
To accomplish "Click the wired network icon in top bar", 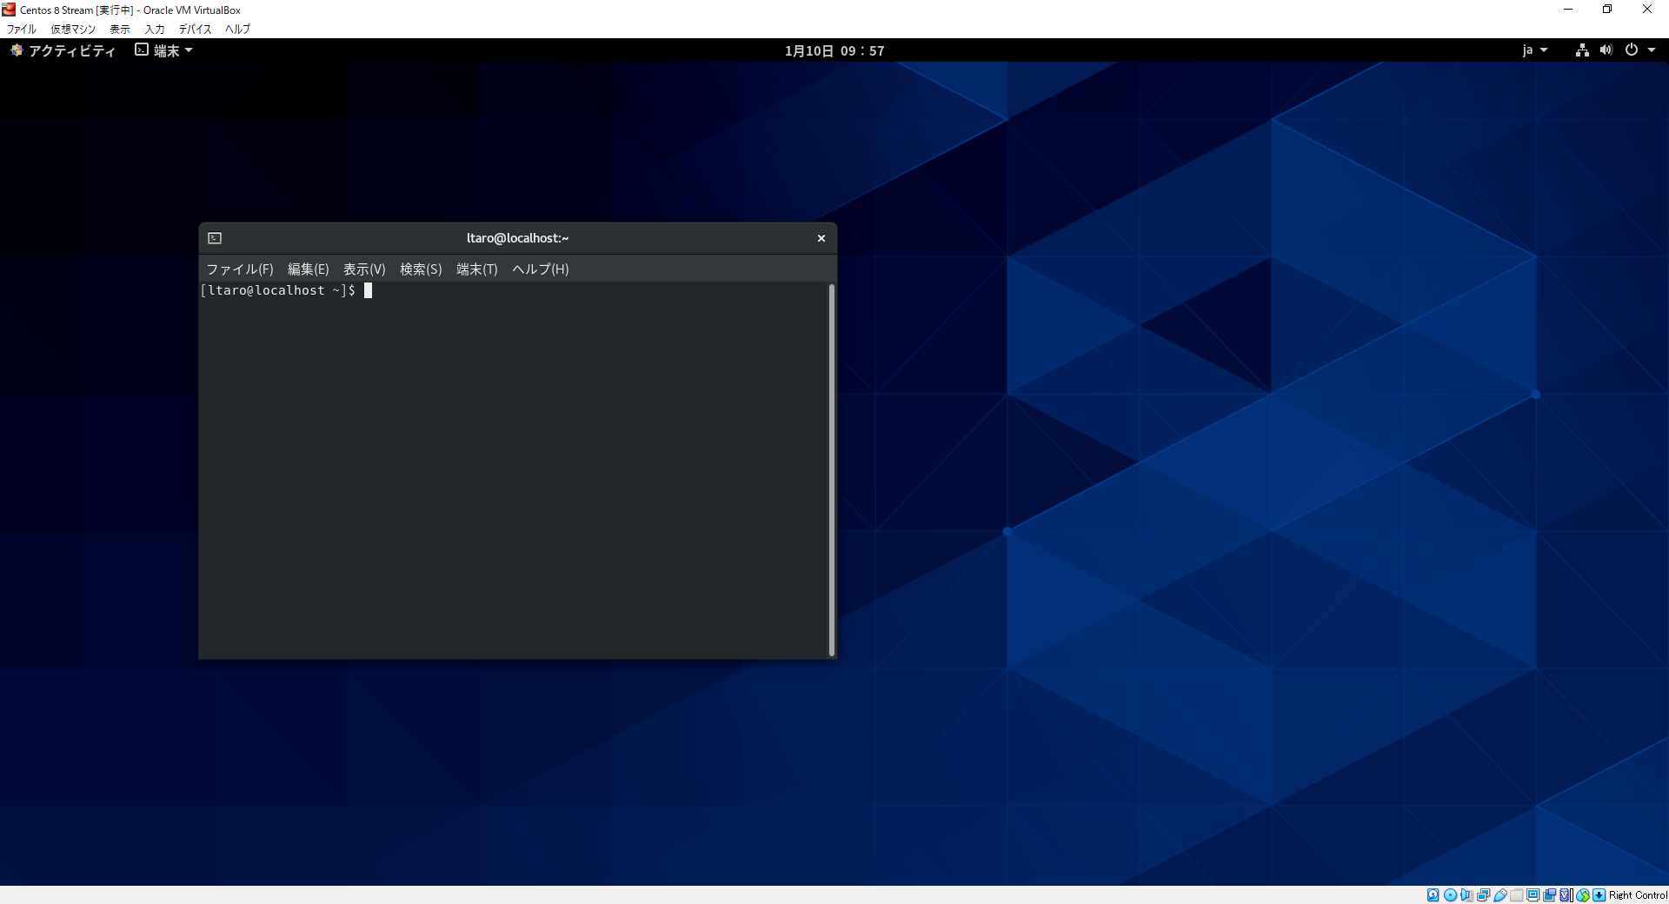I will pos(1582,50).
